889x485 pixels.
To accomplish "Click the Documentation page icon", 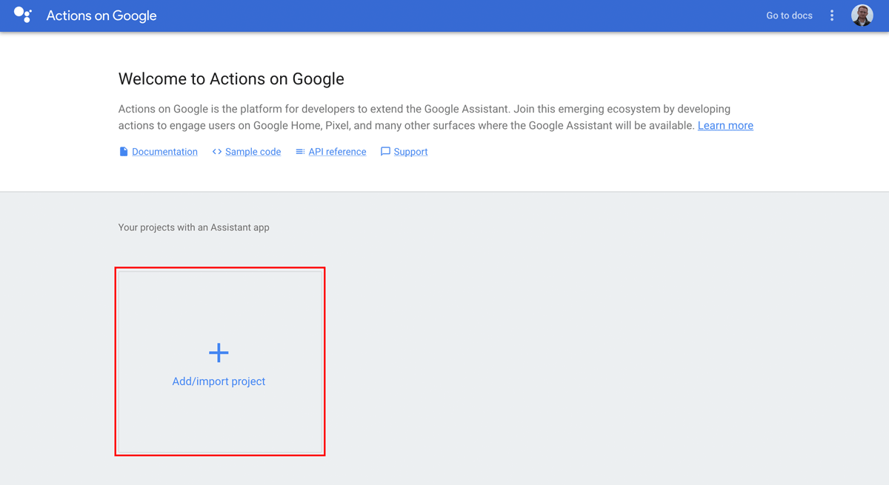I will pyautogui.click(x=124, y=152).
